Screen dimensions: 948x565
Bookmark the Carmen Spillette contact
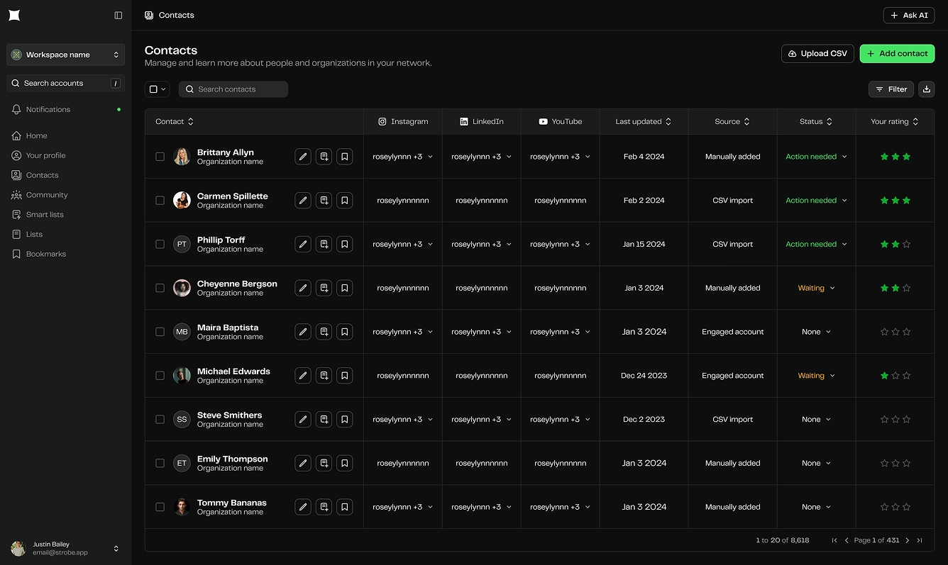(x=344, y=201)
